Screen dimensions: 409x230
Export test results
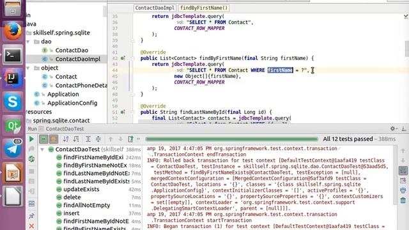pyautogui.click(x=130, y=139)
